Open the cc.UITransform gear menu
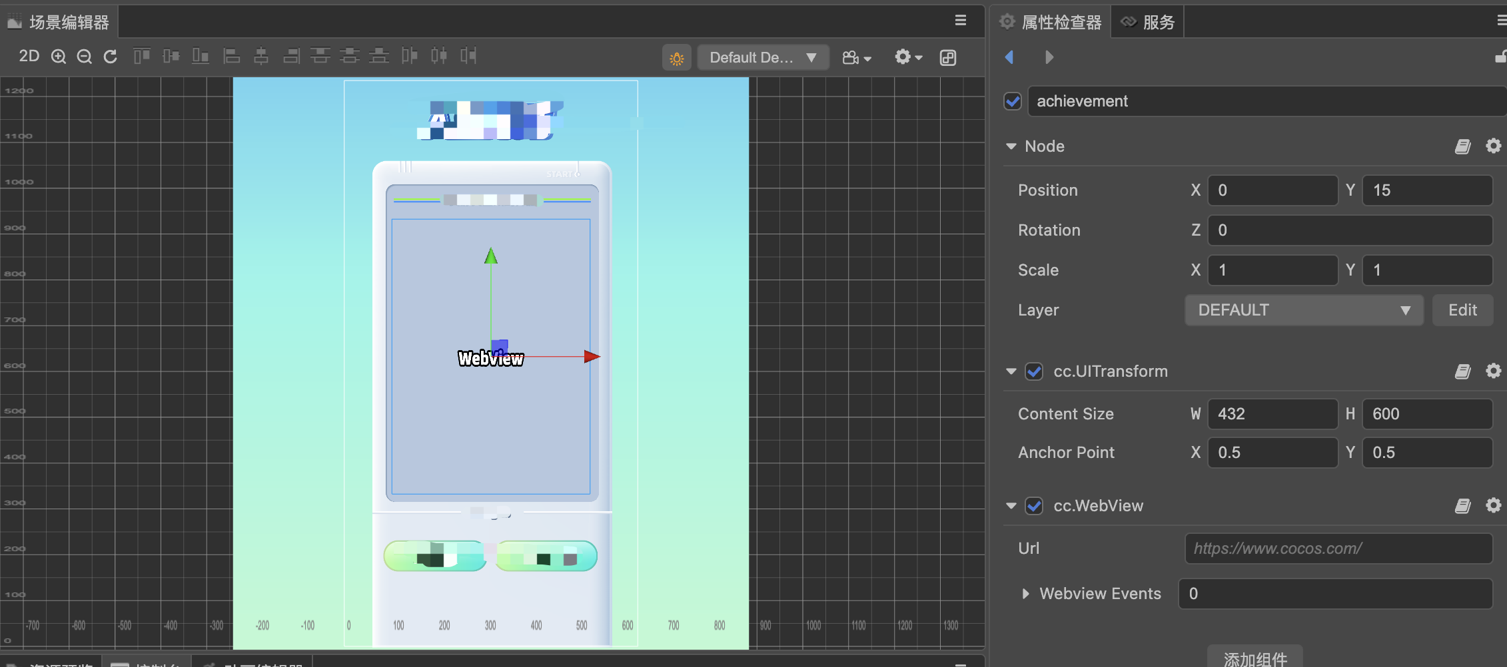Image resolution: width=1507 pixels, height=667 pixels. pyautogui.click(x=1494, y=371)
